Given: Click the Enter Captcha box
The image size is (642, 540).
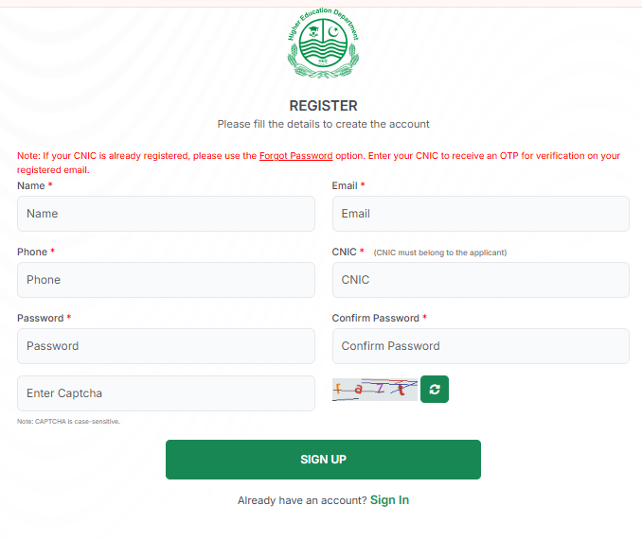Looking at the screenshot, I should pos(166,393).
